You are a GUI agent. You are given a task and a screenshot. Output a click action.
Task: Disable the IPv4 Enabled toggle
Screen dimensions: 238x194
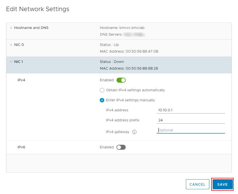pyautogui.click(x=121, y=80)
